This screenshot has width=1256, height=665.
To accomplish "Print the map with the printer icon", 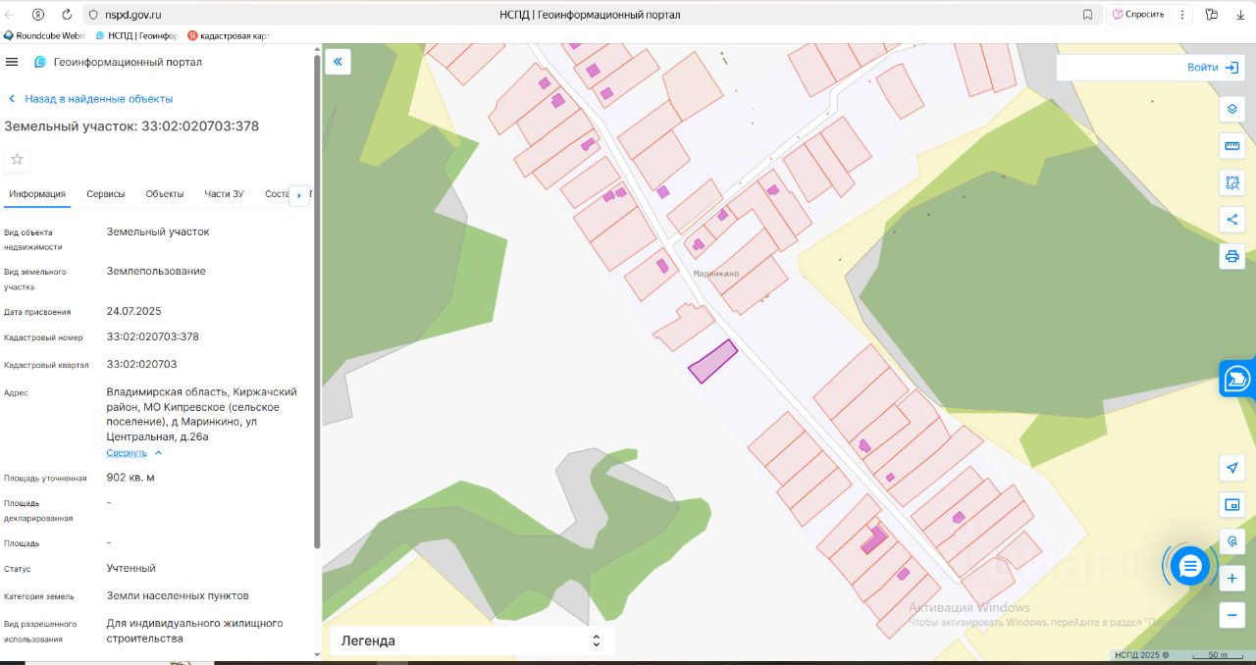I will [x=1232, y=256].
